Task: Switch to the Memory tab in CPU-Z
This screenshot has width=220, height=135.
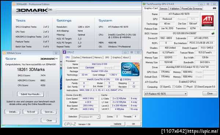Action: 98,57
